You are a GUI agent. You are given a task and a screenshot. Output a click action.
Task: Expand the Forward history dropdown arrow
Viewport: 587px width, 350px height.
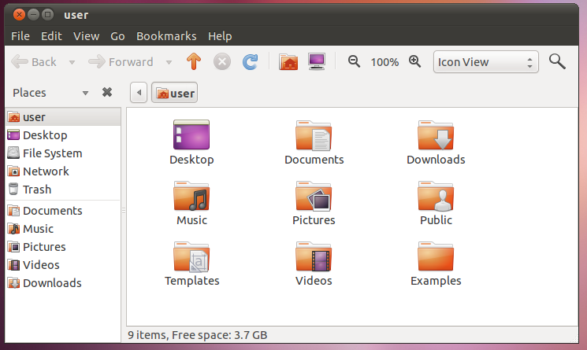(169, 62)
